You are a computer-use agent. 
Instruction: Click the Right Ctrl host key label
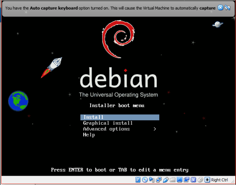click(x=220, y=180)
